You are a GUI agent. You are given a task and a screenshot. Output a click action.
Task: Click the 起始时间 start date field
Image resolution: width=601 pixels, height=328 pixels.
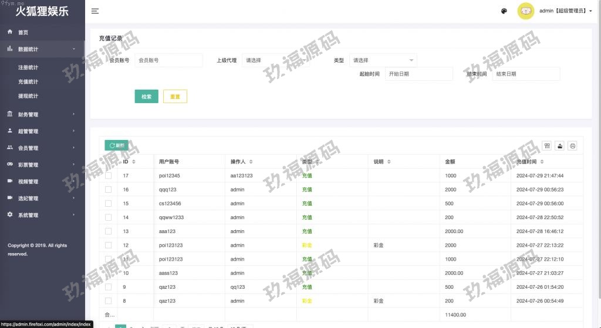418,74
